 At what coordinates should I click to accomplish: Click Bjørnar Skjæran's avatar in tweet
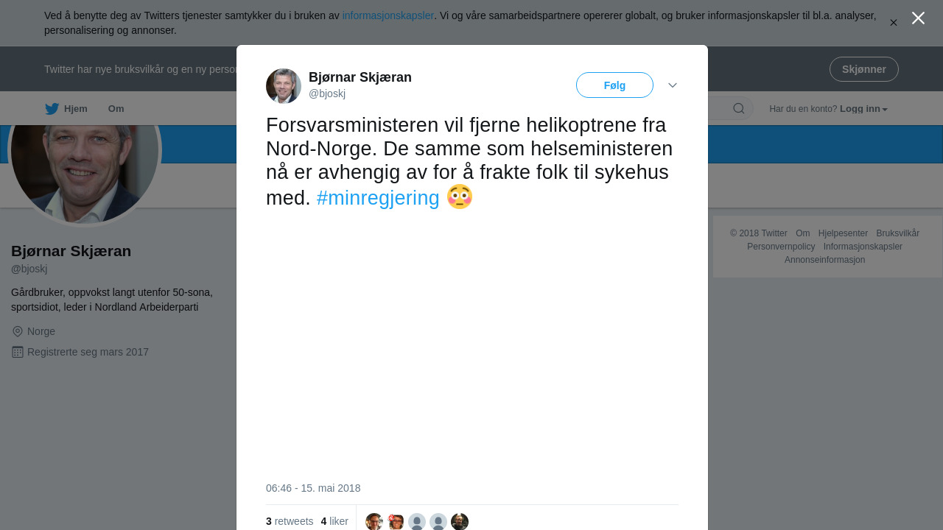284,86
